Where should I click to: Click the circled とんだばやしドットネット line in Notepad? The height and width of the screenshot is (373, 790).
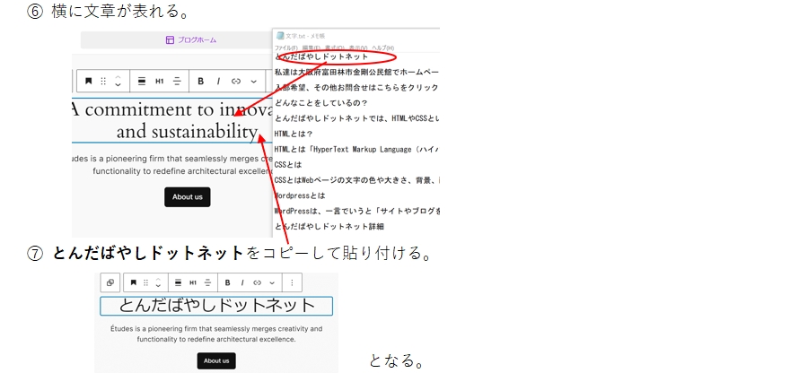coord(321,57)
